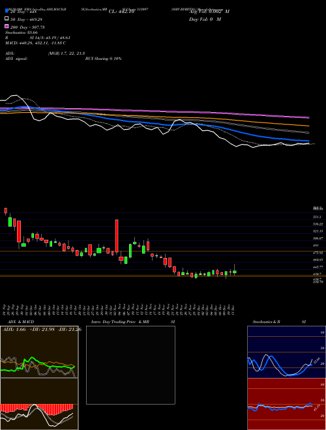326x430 pixels.
Task: Click the 'BUY Slowing @ 10%' ADX signal
Action: click(x=103, y=59)
